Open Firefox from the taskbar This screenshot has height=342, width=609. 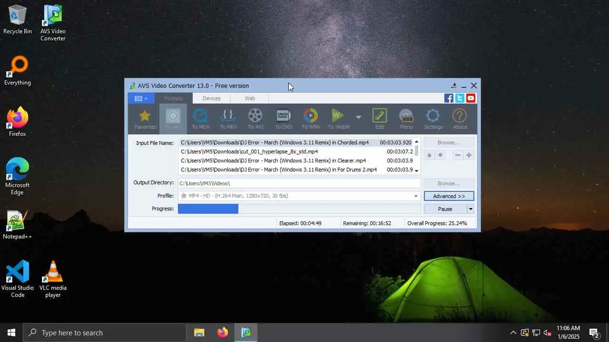click(x=223, y=332)
